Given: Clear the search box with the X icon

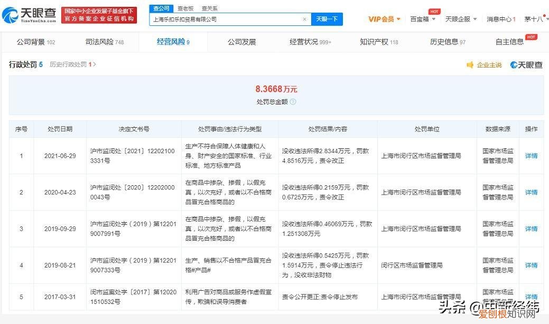Looking at the screenshot, I should point(304,19).
